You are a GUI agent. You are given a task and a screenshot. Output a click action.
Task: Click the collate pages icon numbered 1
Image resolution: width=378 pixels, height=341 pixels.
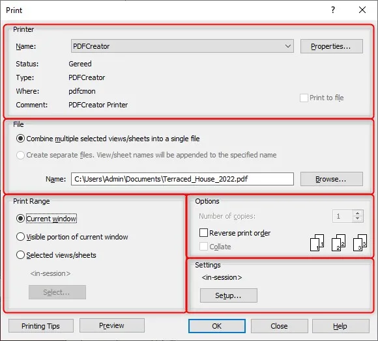tap(317, 243)
